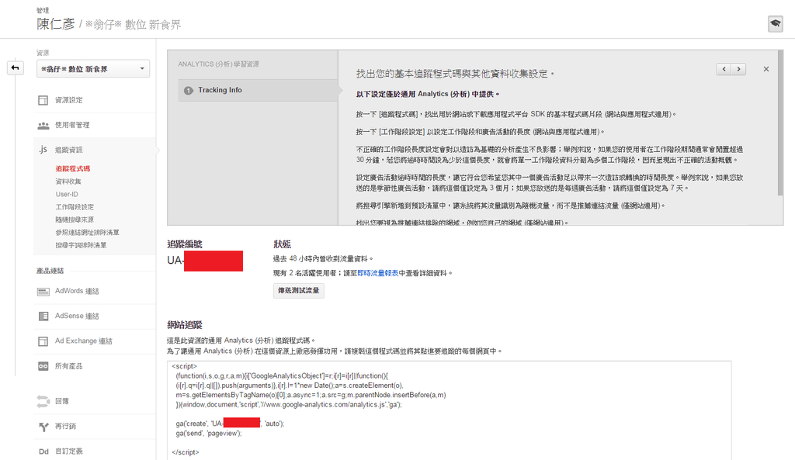Click the Dd 自訂定義 icon
The height and width of the screenshot is (460, 795).
(x=43, y=451)
